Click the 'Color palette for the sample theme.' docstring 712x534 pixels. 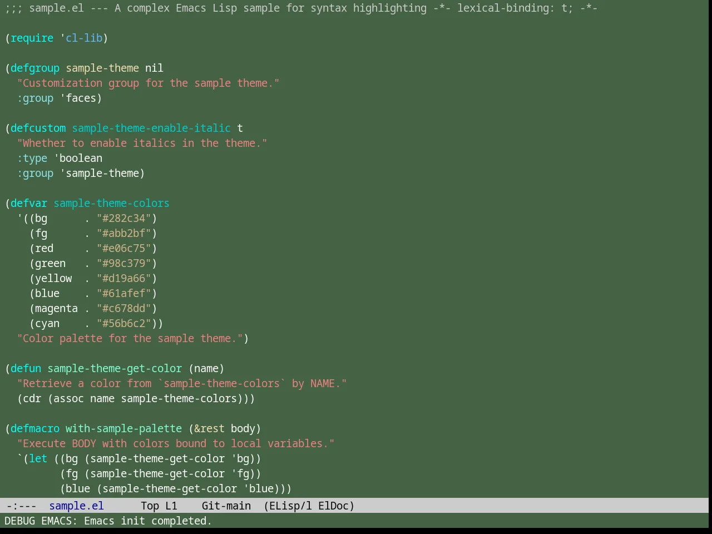(x=130, y=338)
